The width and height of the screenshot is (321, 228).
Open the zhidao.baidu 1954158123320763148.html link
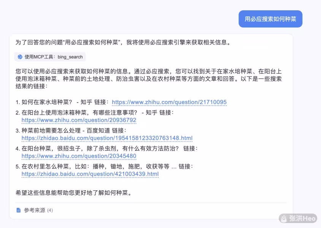point(107,138)
